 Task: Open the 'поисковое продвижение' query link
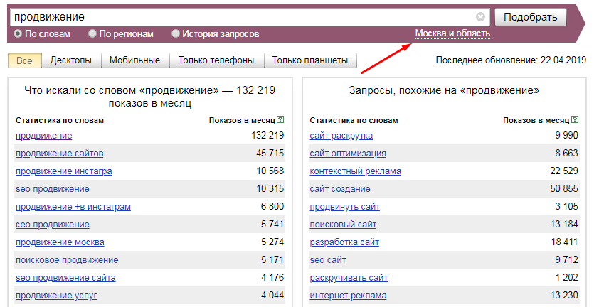[67, 260]
